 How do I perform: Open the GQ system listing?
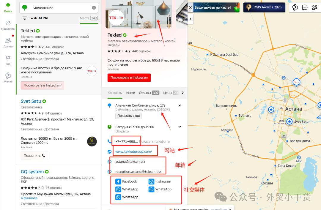[32, 171]
